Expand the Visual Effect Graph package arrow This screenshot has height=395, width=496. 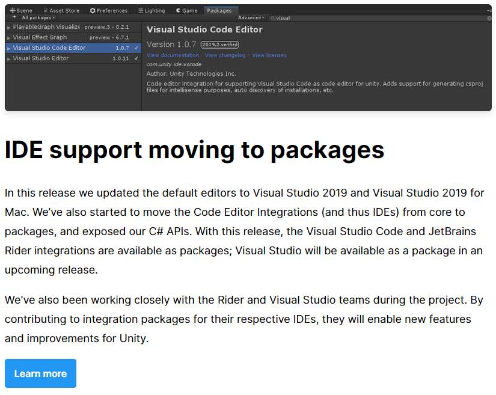point(9,38)
